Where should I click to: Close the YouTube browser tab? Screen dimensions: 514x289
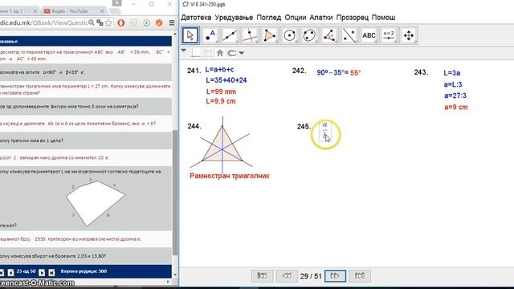(102, 10)
